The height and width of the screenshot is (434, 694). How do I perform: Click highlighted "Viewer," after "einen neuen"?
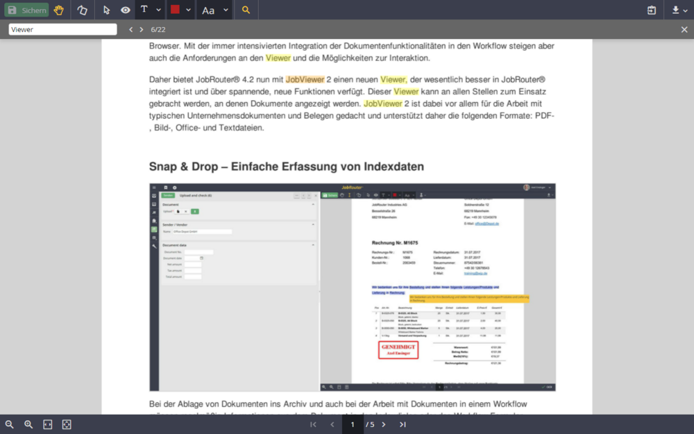(393, 80)
